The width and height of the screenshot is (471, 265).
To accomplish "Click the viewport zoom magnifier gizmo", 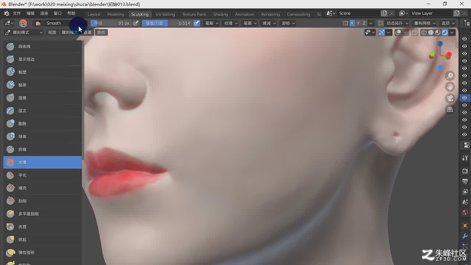I will [450, 76].
